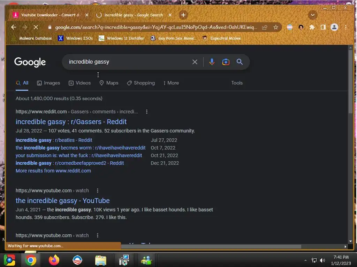The image size is (357, 267).
Task: Open the Chrome profile avatar
Action: point(334,27)
